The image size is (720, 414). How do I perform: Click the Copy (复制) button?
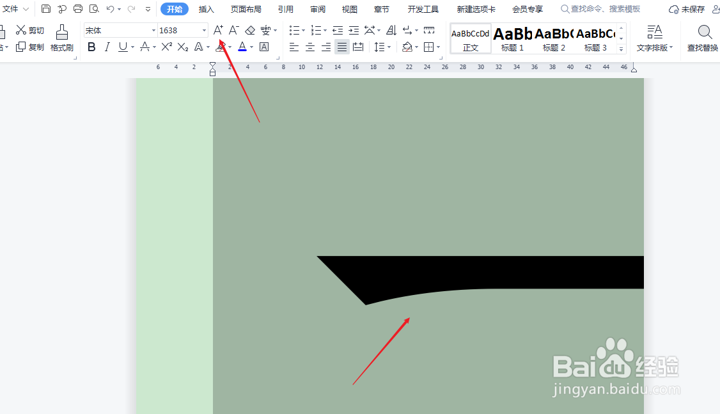(30, 47)
